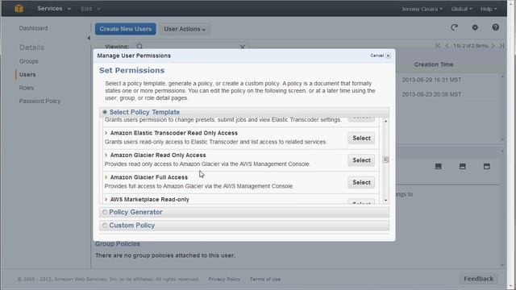516x290 pixels.
Task: Expand Amazon Elastic Transcoder Read Only Access details
Action: (106, 133)
